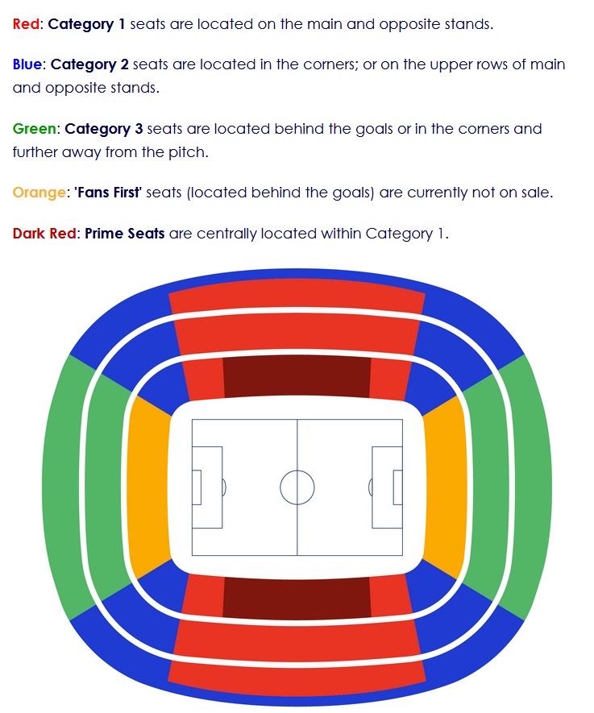Click the bold 'Fans First' text
Screen dimensions: 594x713
[x=108, y=193]
